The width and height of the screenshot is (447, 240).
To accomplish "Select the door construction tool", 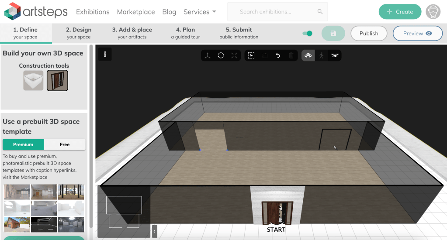I will point(57,80).
